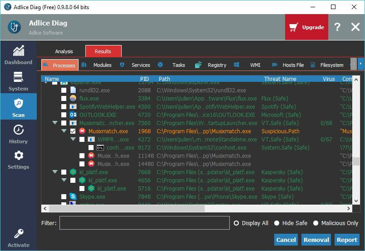Click into the Filter text field
Image resolution: width=365 pixels, height=251 pixels.
[x=144, y=223]
